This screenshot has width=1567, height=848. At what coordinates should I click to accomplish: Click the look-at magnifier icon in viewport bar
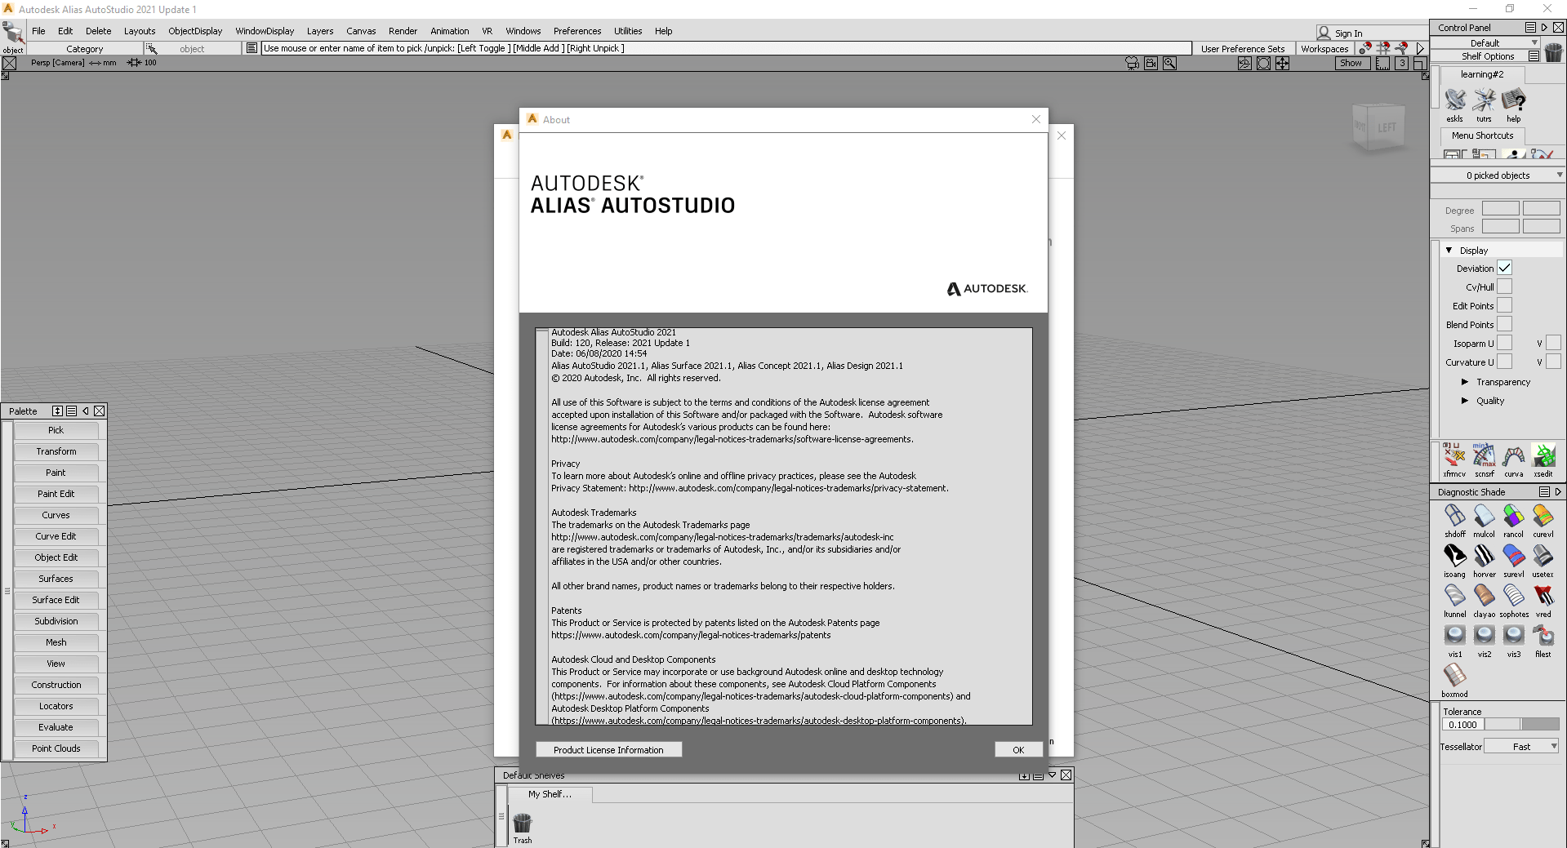coord(1169,63)
